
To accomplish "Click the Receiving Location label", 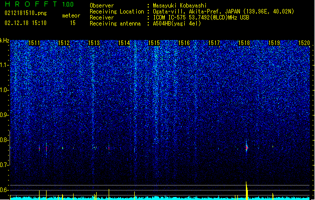I will [x=117, y=11].
